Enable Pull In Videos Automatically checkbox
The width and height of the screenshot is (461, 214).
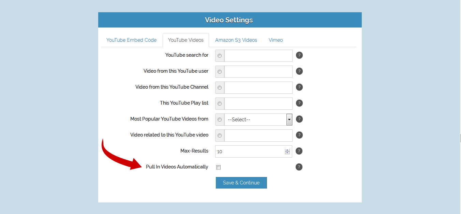click(x=219, y=167)
